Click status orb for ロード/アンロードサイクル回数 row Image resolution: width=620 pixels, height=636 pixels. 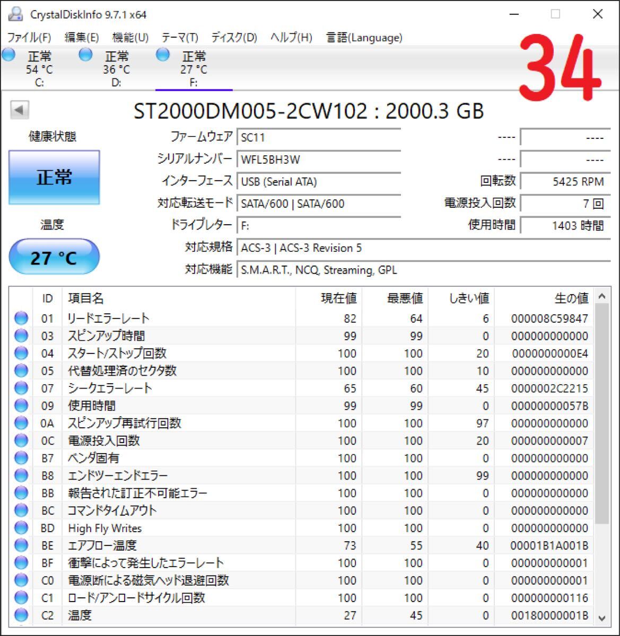pos(21,598)
